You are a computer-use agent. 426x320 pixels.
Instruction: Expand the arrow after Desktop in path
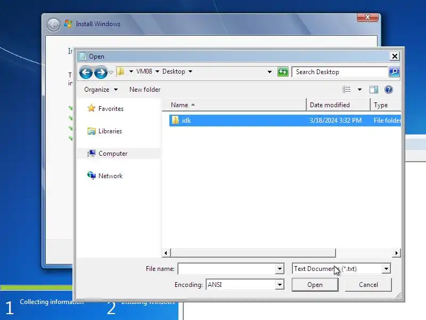click(191, 71)
